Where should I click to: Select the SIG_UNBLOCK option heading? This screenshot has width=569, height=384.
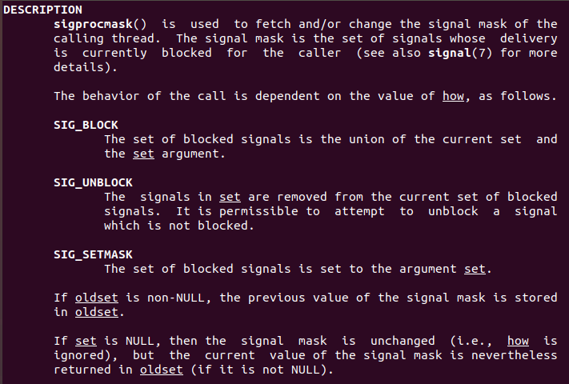93,182
